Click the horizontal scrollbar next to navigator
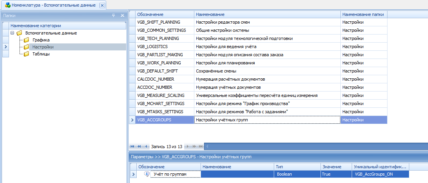Screen dimensions: 428x183 312,147
